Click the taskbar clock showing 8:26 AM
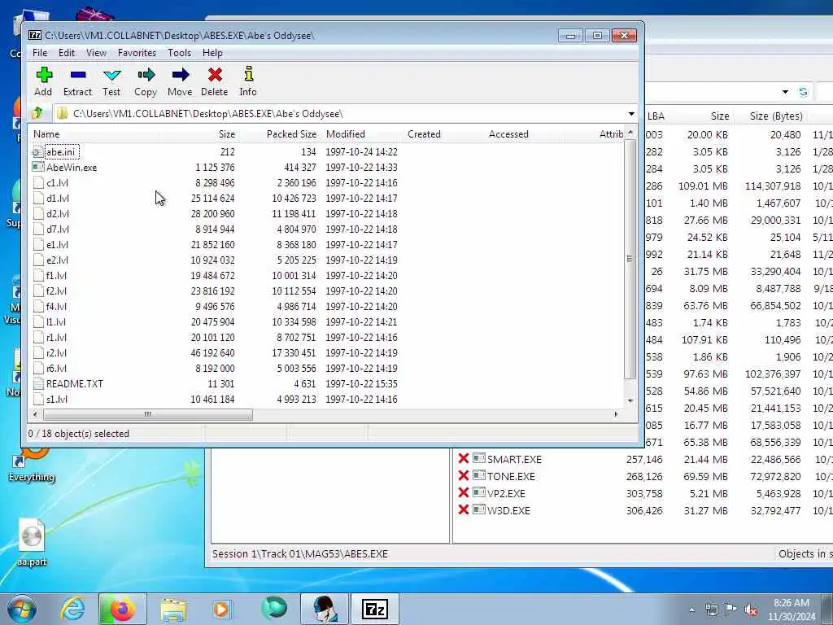The width and height of the screenshot is (833, 625). [x=792, y=610]
